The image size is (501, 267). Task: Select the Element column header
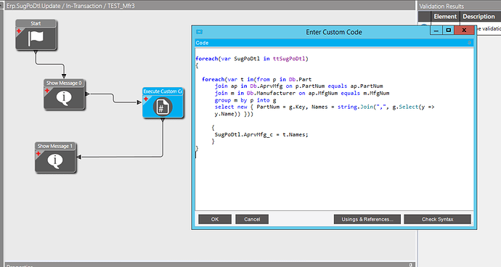tap(445, 17)
